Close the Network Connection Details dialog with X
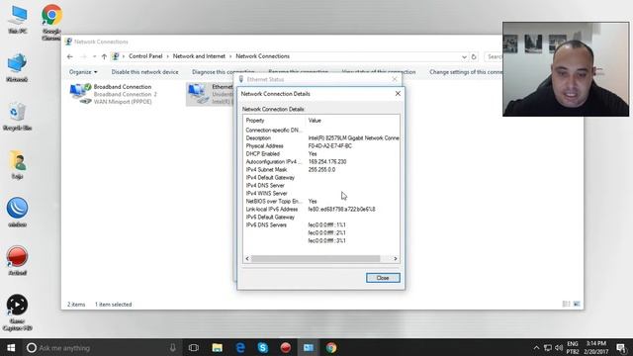The height and width of the screenshot is (356, 633). tap(398, 93)
